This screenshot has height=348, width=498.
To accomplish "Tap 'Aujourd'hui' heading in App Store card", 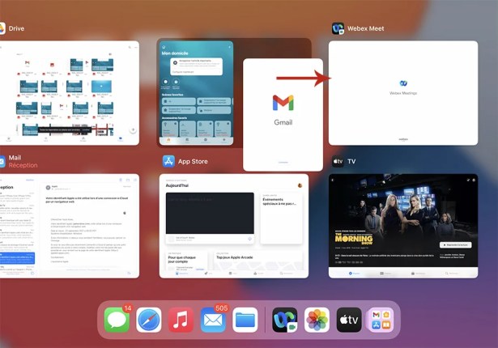I will coord(177,185).
